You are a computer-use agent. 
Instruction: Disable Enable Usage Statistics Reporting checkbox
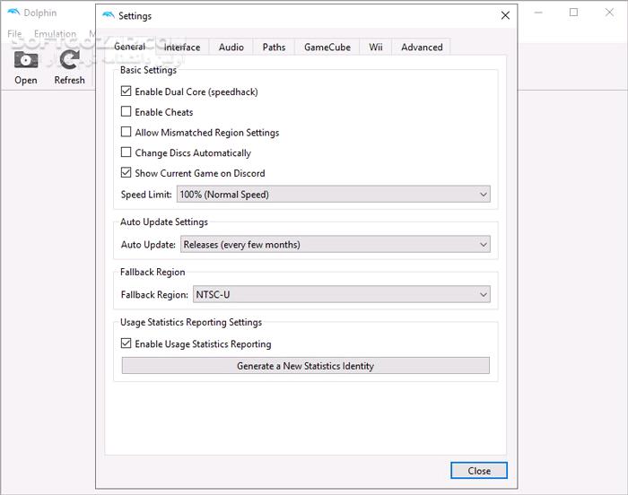126,343
